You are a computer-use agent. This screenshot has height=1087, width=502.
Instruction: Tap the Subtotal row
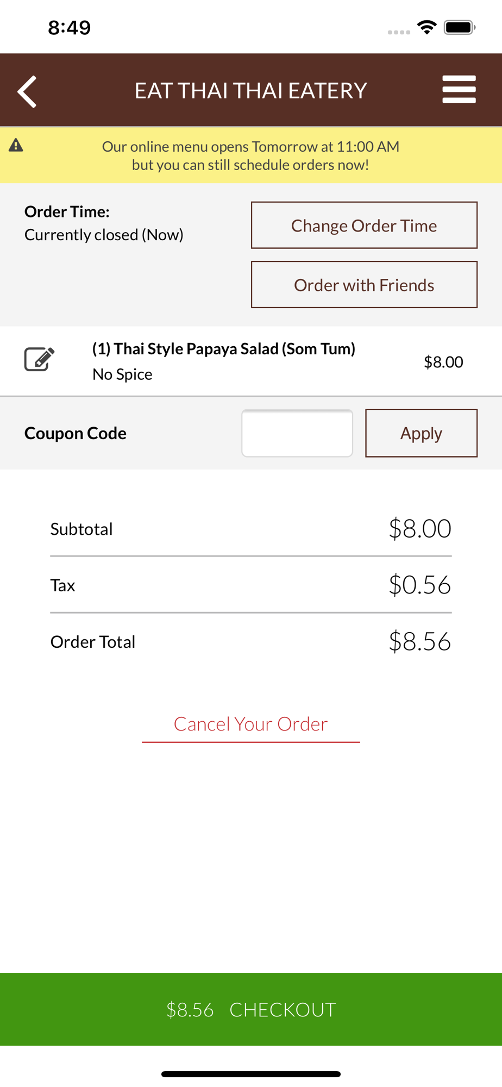tap(251, 529)
